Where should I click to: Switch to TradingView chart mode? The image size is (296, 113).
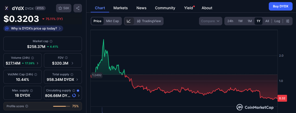pos(149,21)
